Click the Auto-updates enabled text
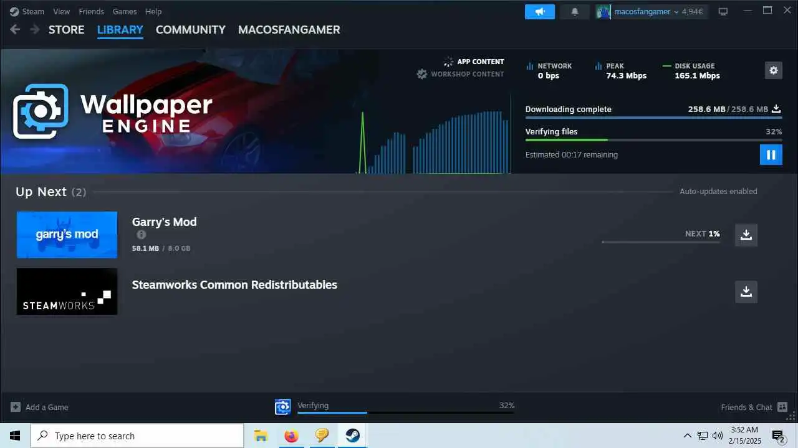The image size is (798, 448). pos(718,192)
